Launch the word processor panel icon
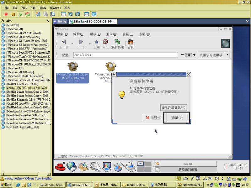Viewport: 251px width, 188px height. 95,167
